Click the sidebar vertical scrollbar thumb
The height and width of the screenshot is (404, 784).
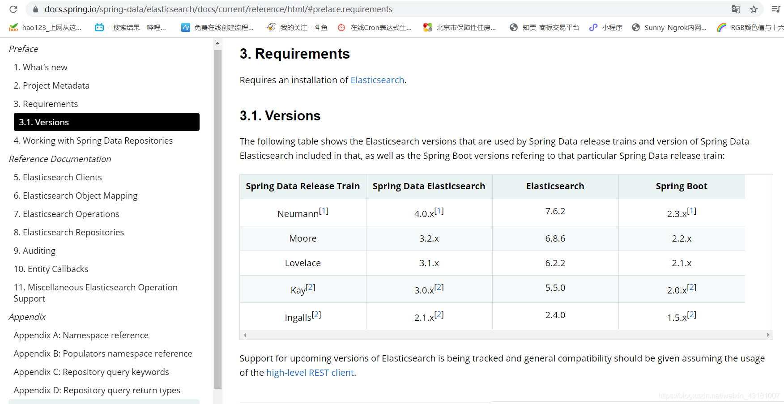[217, 219]
